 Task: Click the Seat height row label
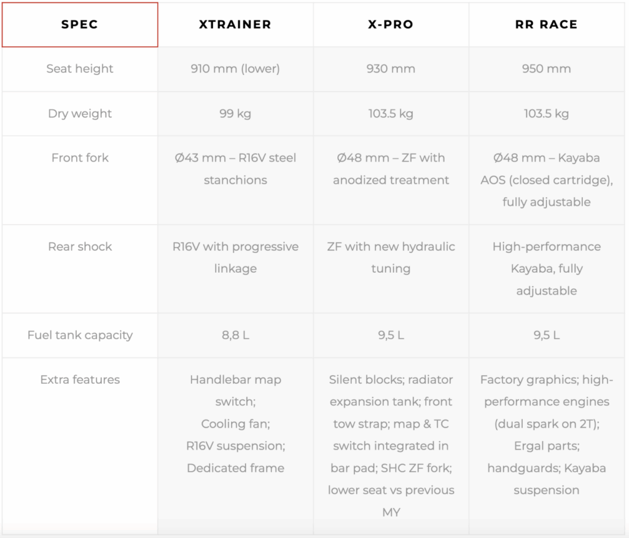coord(80,69)
